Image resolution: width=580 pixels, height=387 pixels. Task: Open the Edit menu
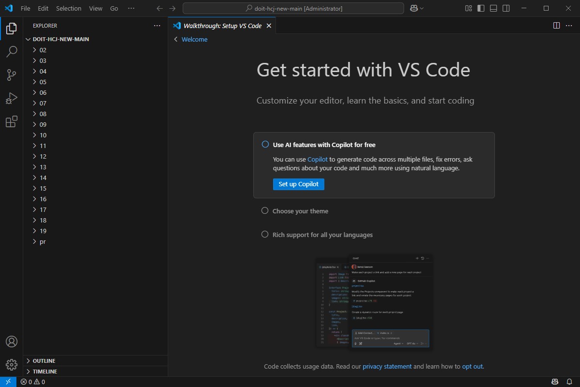(x=43, y=8)
